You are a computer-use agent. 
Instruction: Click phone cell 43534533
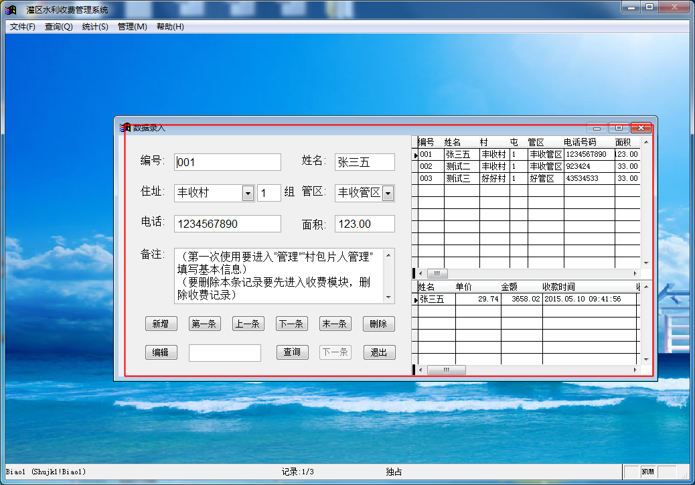[589, 178]
